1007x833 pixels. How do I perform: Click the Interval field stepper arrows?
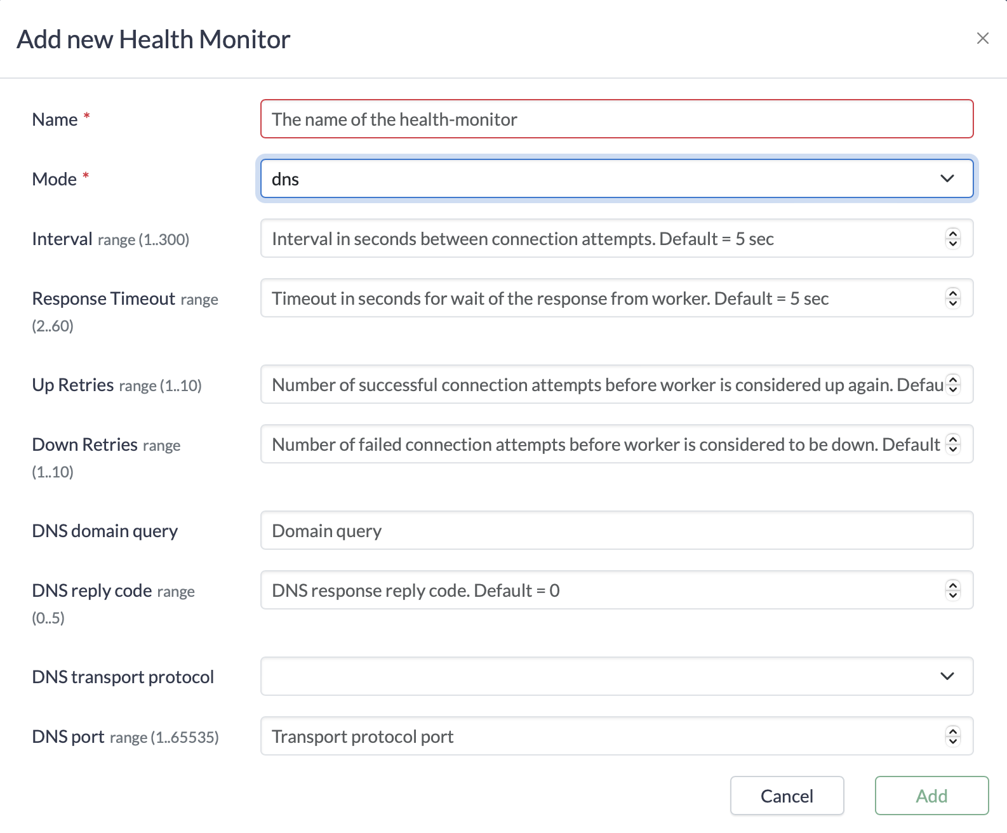click(x=952, y=239)
